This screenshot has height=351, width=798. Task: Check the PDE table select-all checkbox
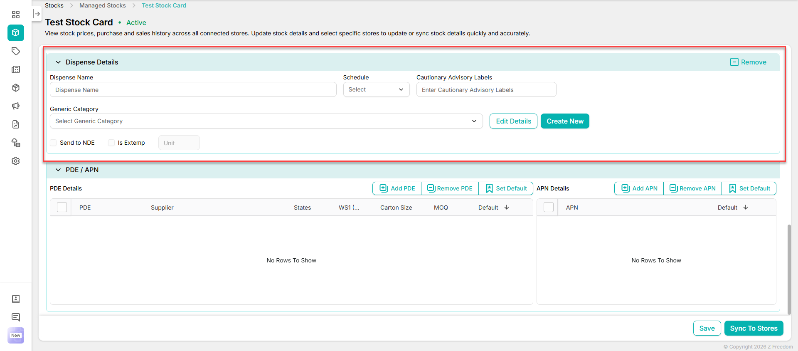62,207
